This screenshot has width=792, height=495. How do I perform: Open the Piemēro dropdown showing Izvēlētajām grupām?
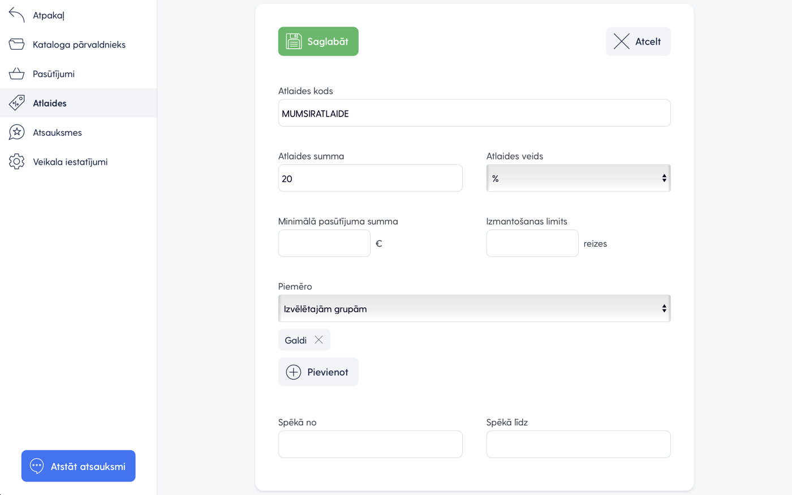coord(474,308)
